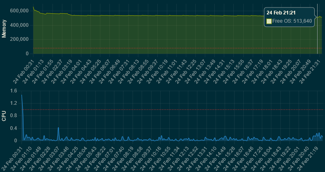The image size is (325, 172).
Task: Click the vertical crosshair line on Memory chart
Action: pyautogui.click(x=317, y=37)
